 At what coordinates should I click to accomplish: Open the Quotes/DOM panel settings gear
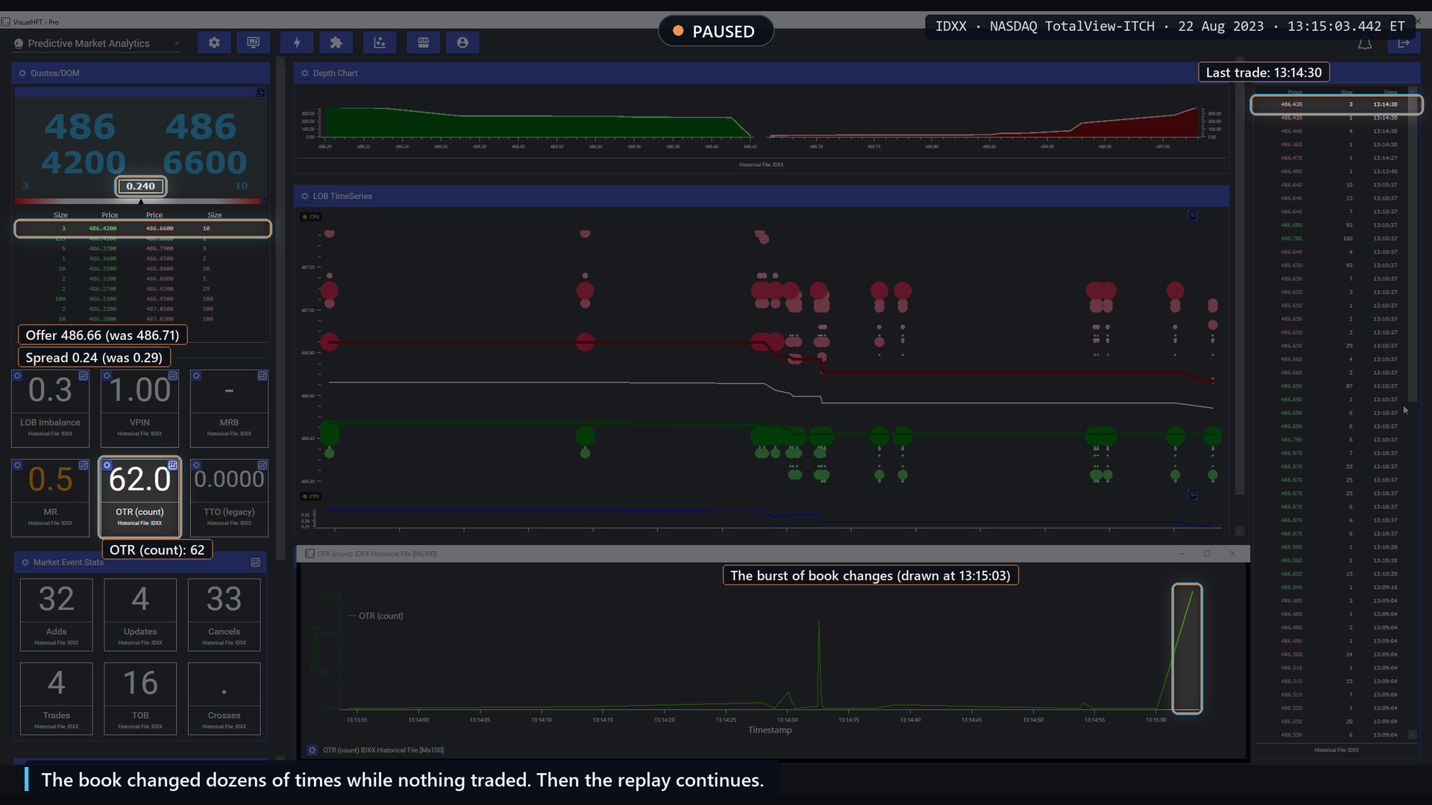22,73
